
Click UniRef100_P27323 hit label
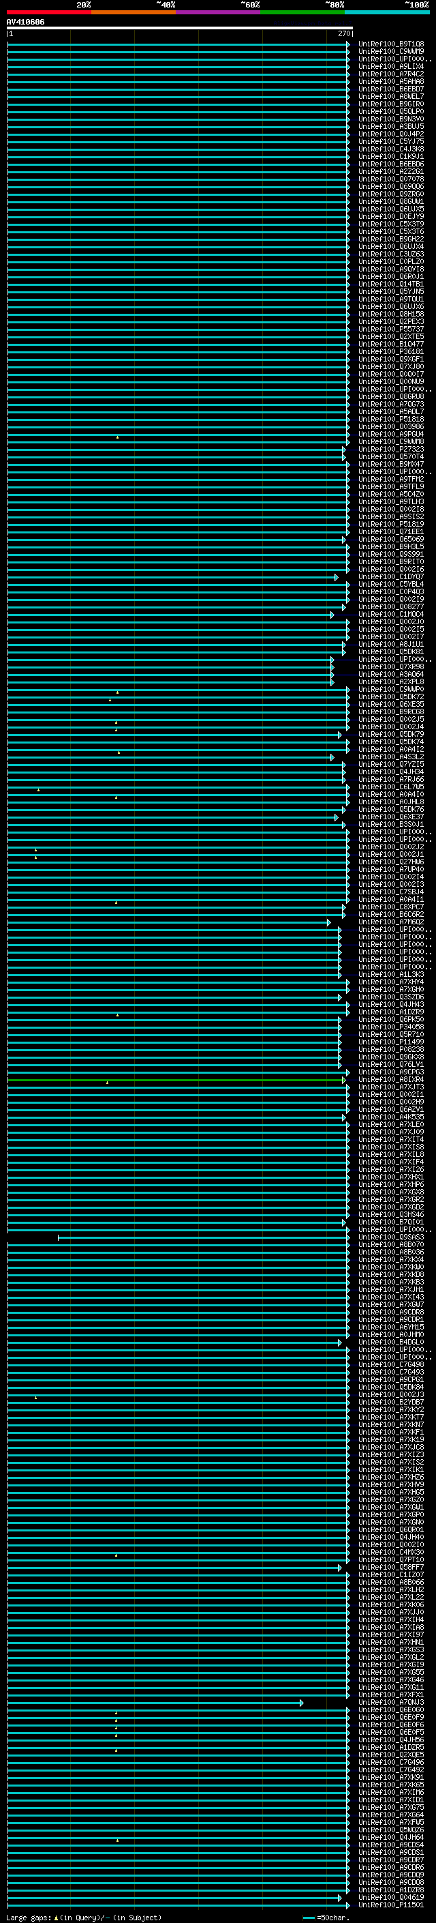[391, 450]
